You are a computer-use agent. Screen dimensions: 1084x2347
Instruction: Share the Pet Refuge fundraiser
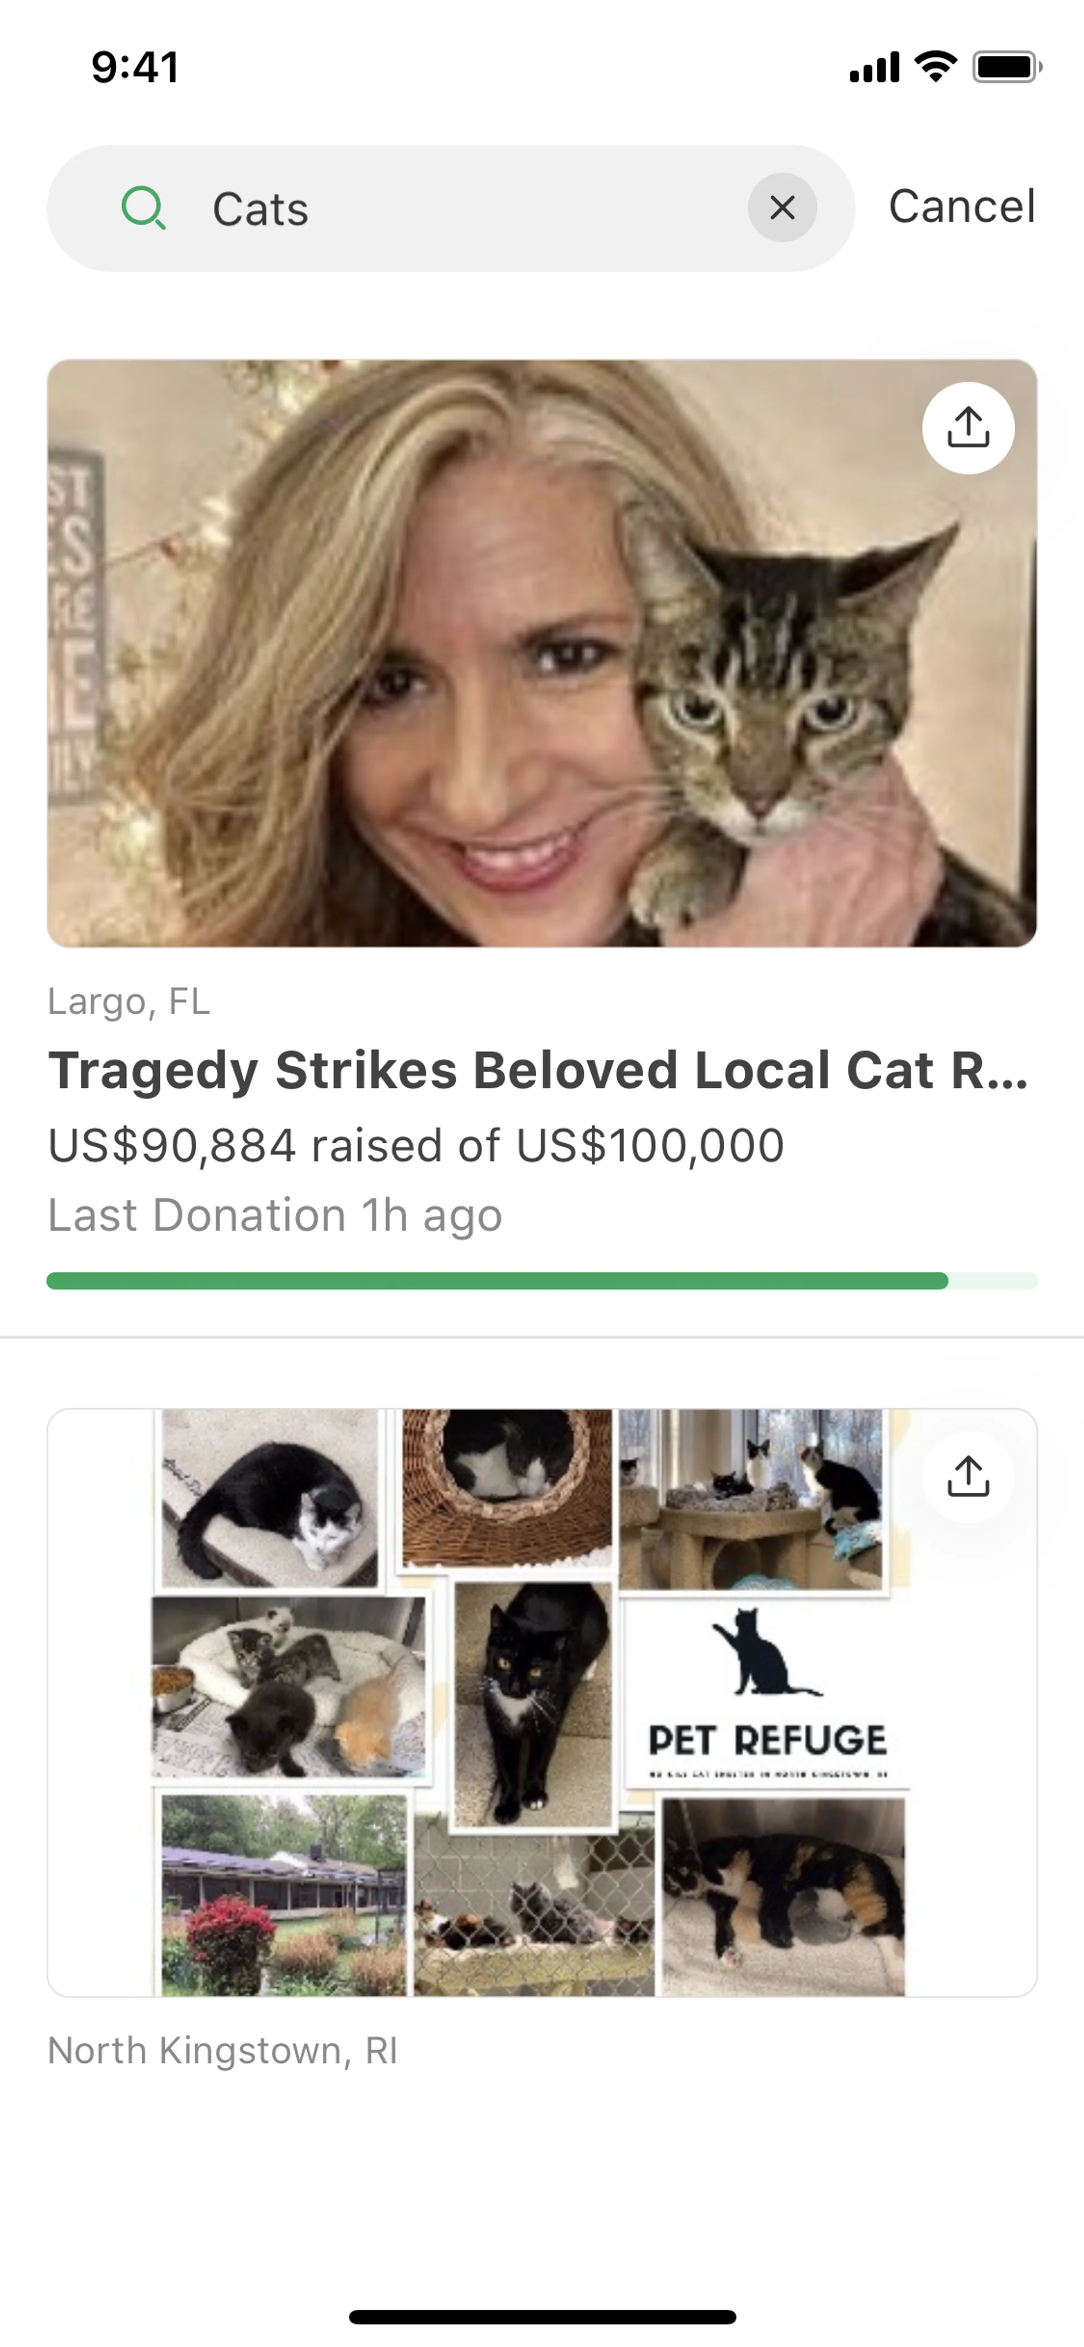coord(967,1477)
